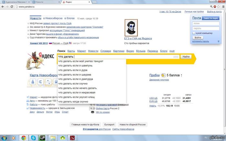Expand the 'ещё' services menu

pos(172,51)
